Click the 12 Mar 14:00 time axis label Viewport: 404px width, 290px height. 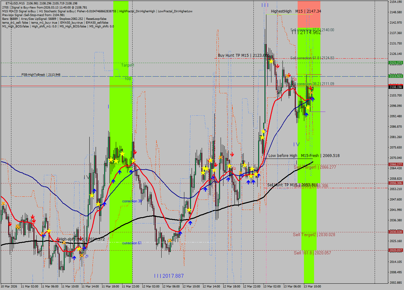pos(211,286)
